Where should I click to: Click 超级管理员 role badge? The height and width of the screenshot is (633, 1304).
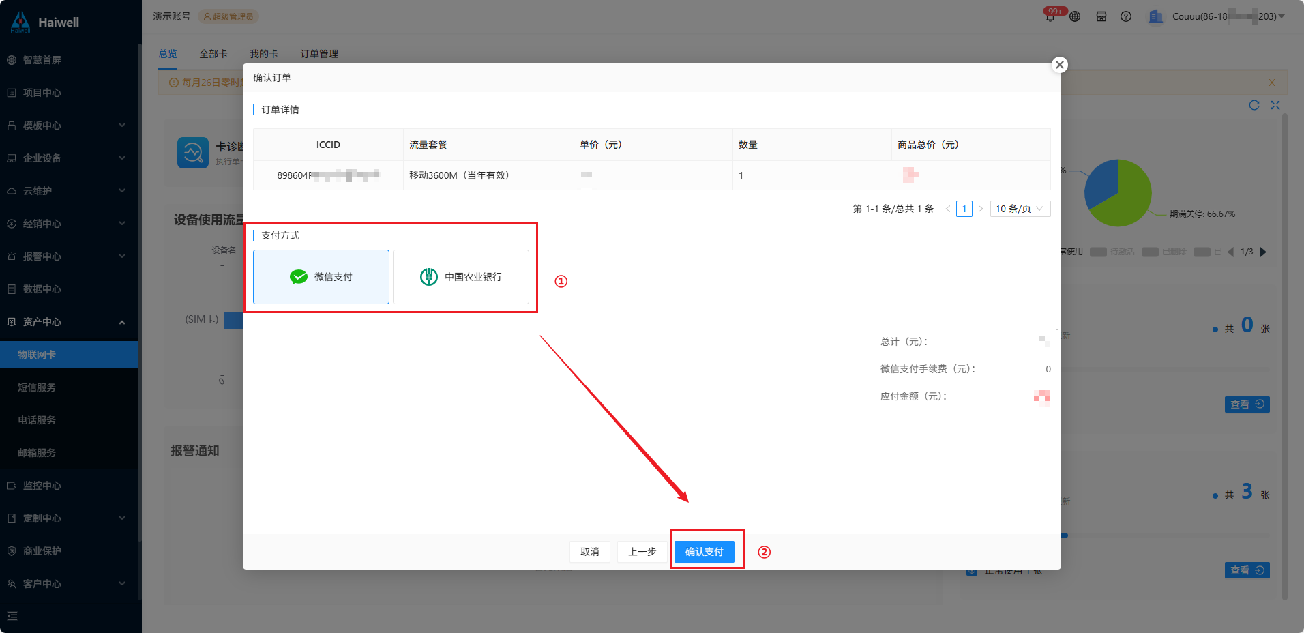pyautogui.click(x=228, y=16)
